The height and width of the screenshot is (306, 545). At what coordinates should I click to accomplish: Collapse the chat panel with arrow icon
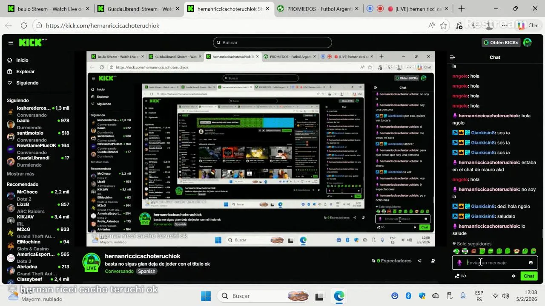pyautogui.click(x=453, y=57)
